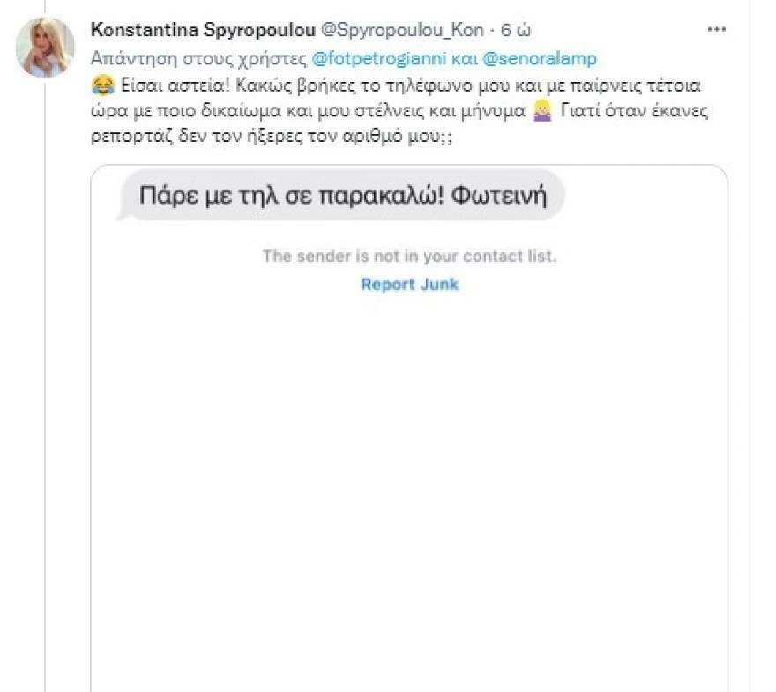
Task: Click the @Spyropoulou_Kon handle
Action: pyautogui.click(x=402, y=30)
